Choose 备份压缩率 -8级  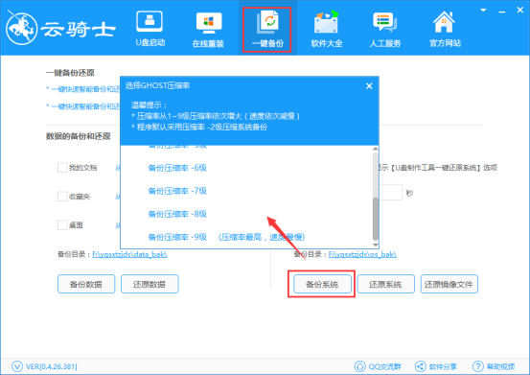click(x=177, y=214)
